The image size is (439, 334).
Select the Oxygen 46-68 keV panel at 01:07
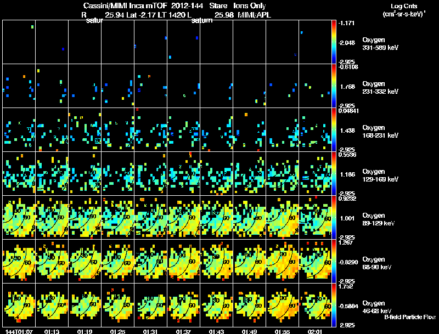[19, 305]
